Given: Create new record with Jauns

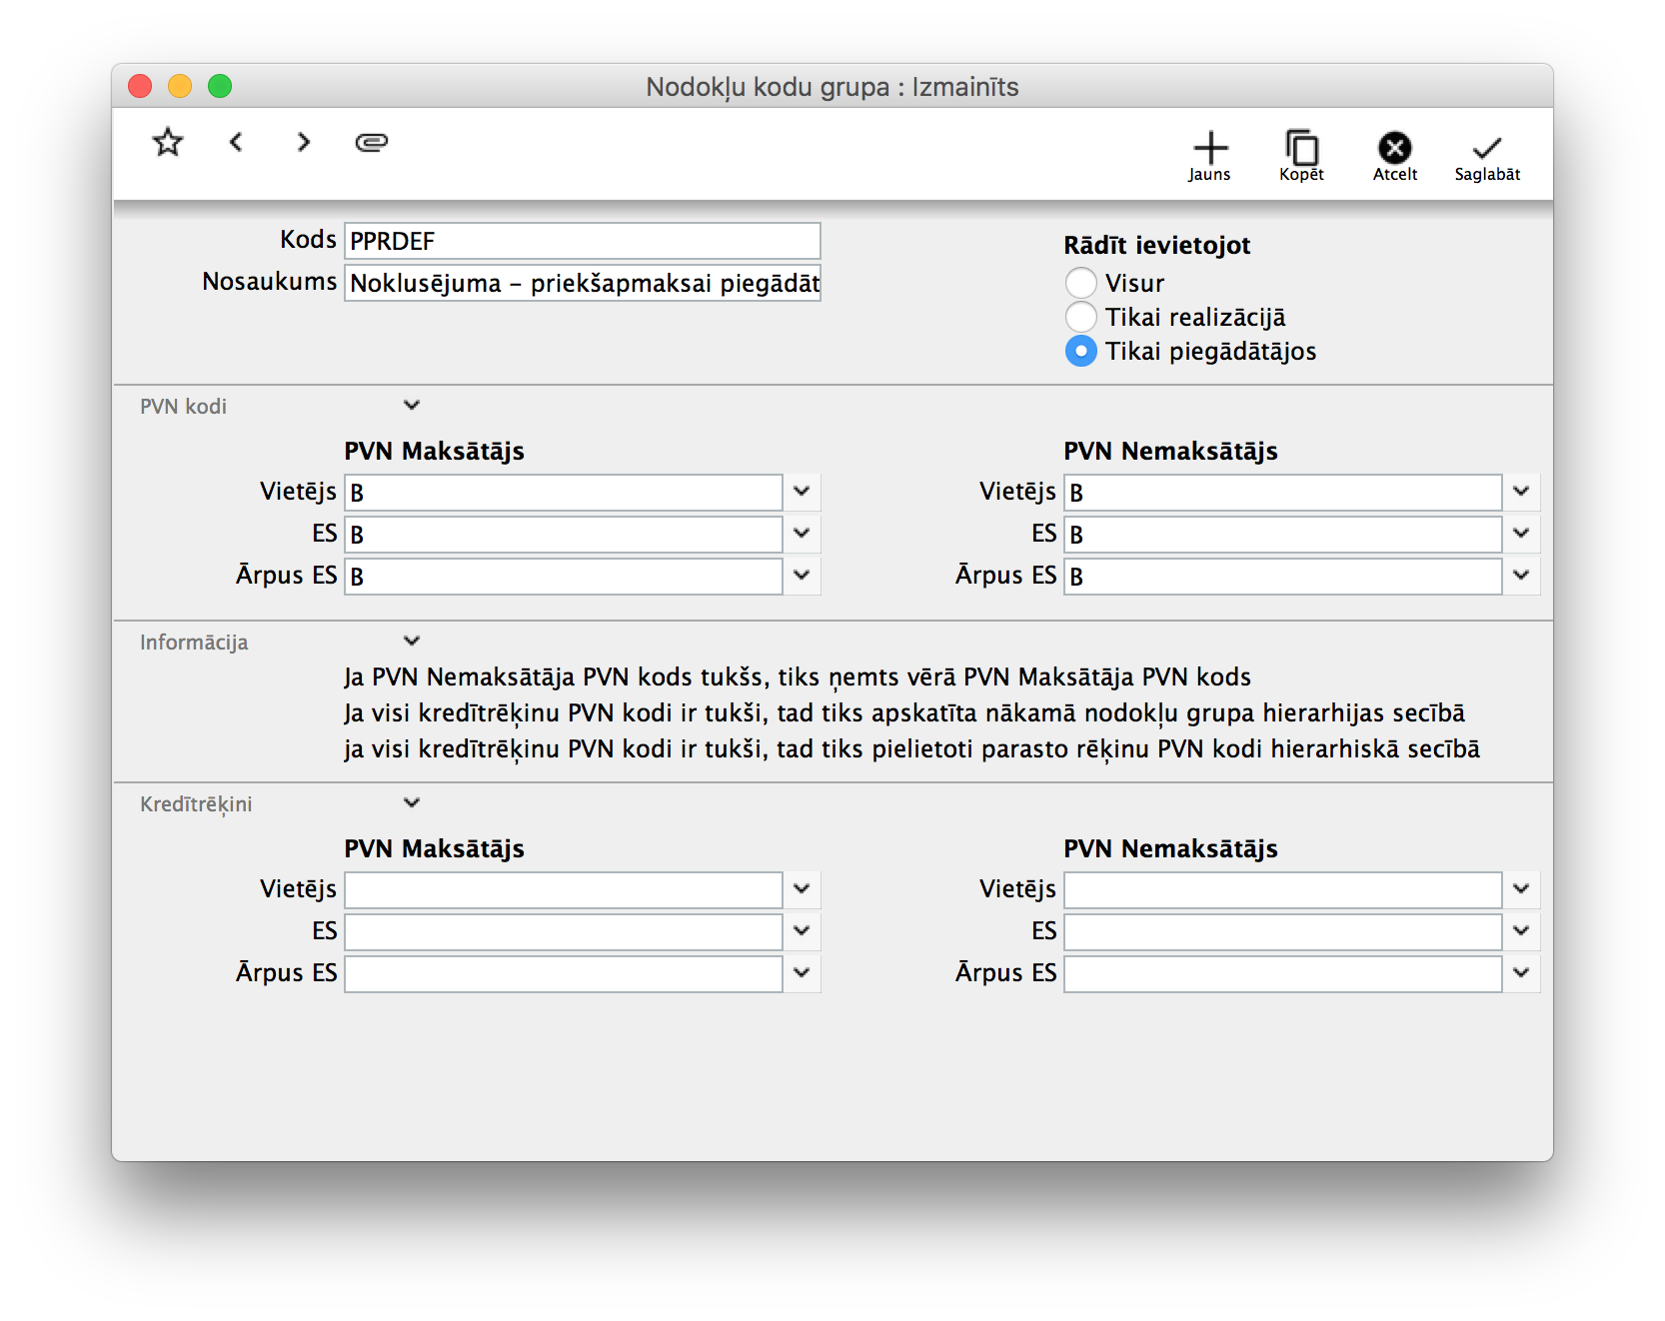Looking at the screenshot, I should point(1209,157).
